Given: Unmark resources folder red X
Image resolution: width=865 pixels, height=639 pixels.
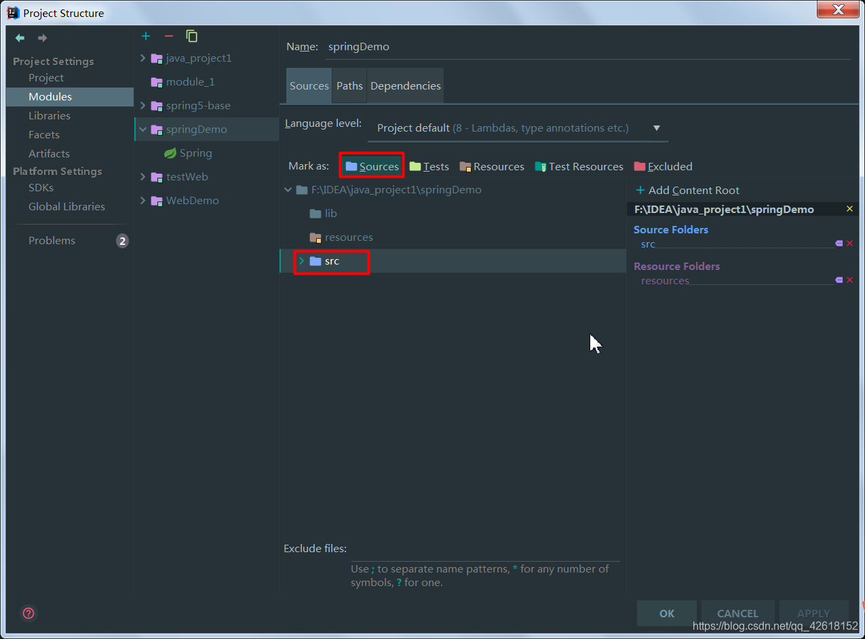Looking at the screenshot, I should (849, 280).
